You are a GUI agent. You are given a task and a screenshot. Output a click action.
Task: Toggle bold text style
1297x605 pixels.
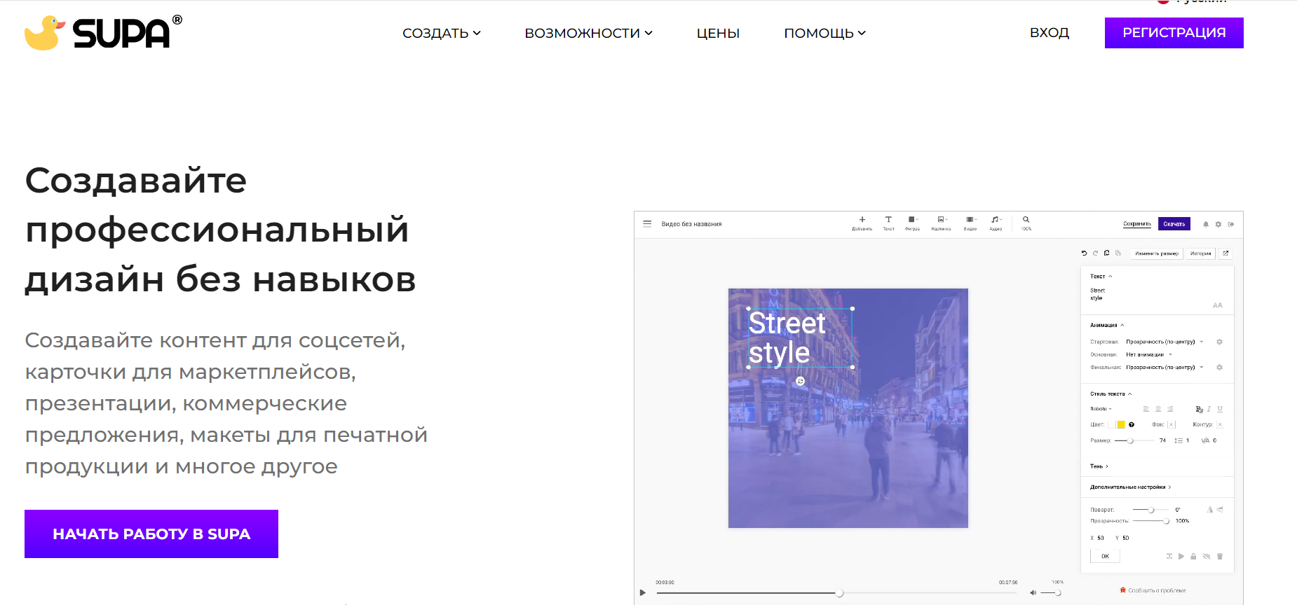[1199, 409]
